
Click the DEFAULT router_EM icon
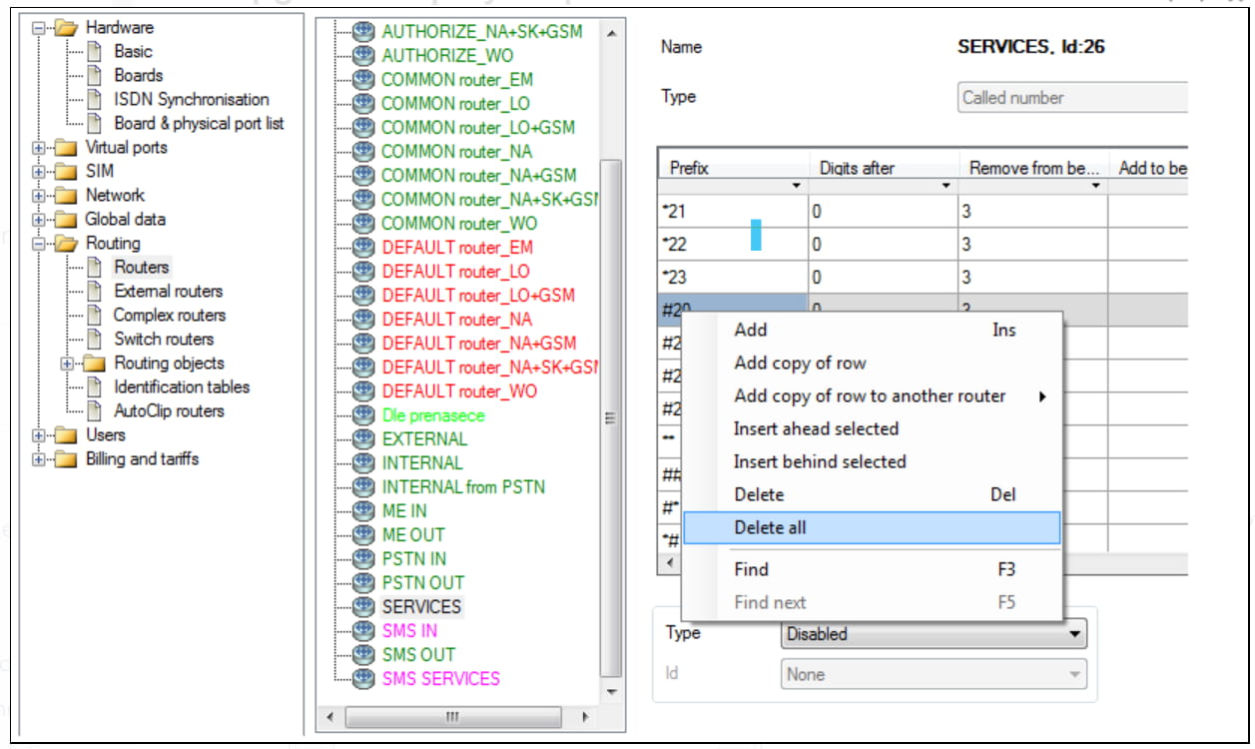click(364, 248)
